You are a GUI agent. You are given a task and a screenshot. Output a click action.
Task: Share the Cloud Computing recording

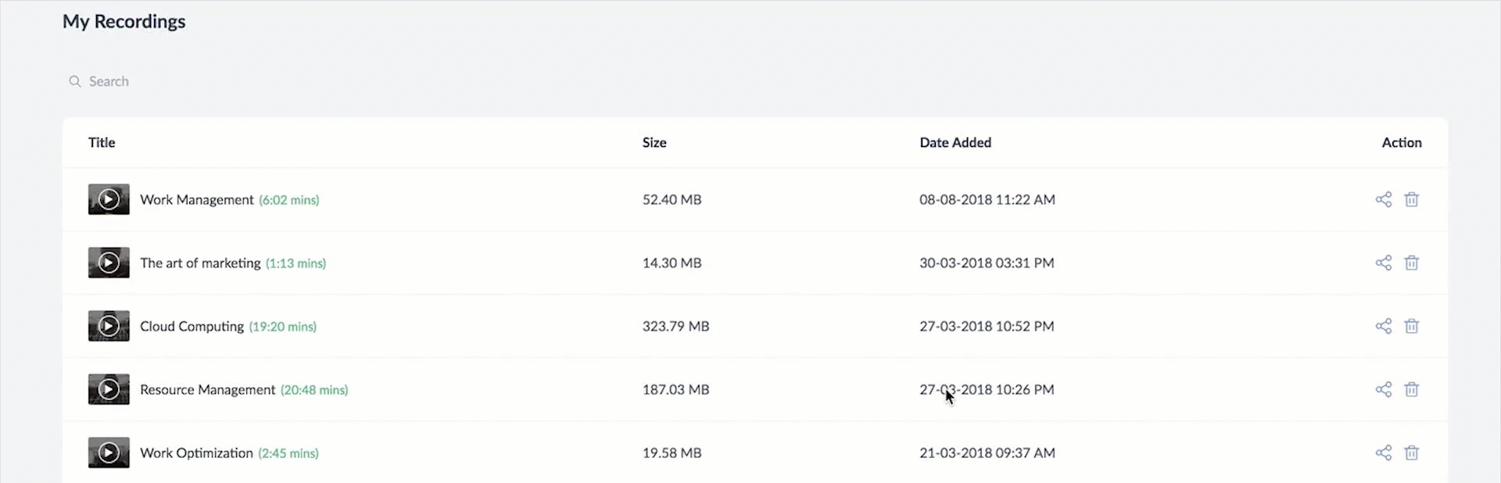click(1384, 326)
